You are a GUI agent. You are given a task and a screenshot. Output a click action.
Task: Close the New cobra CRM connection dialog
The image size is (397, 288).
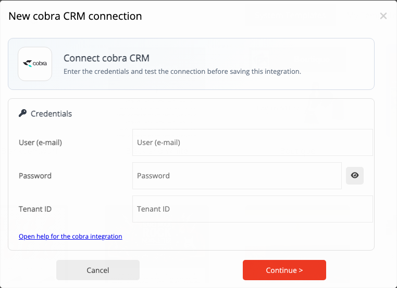click(383, 16)
